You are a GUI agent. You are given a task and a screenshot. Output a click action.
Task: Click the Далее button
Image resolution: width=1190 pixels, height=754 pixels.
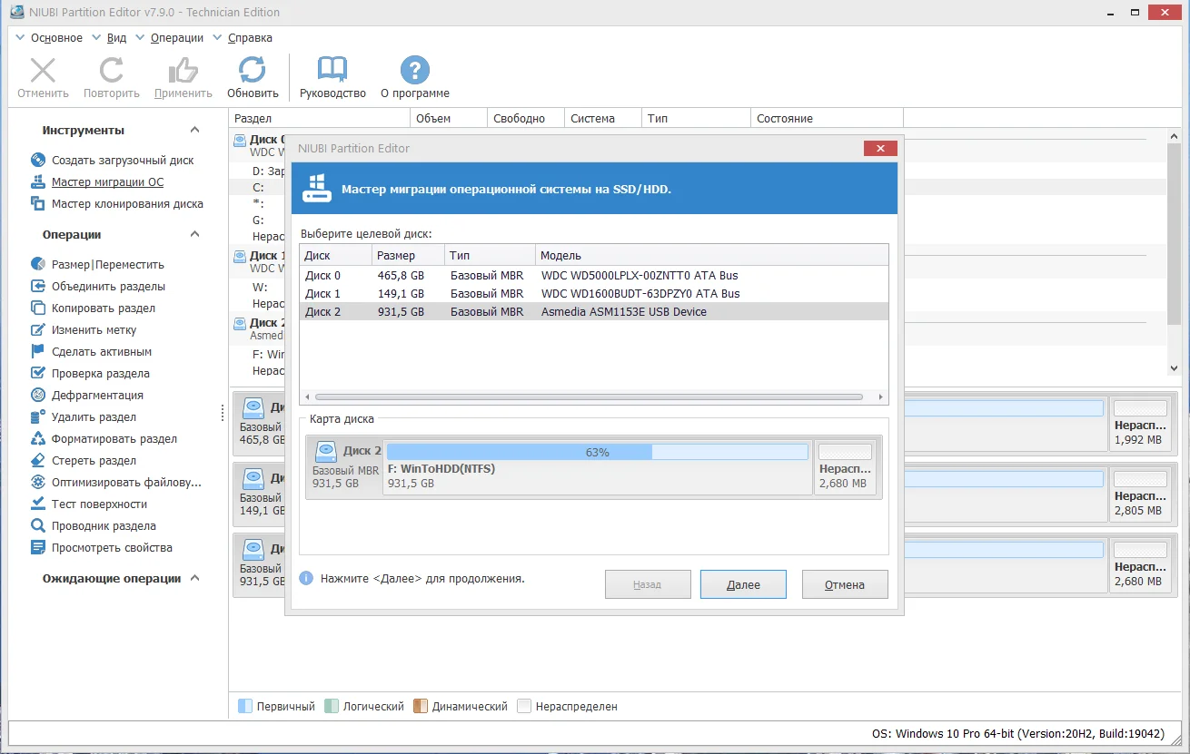tap(743, 584)
